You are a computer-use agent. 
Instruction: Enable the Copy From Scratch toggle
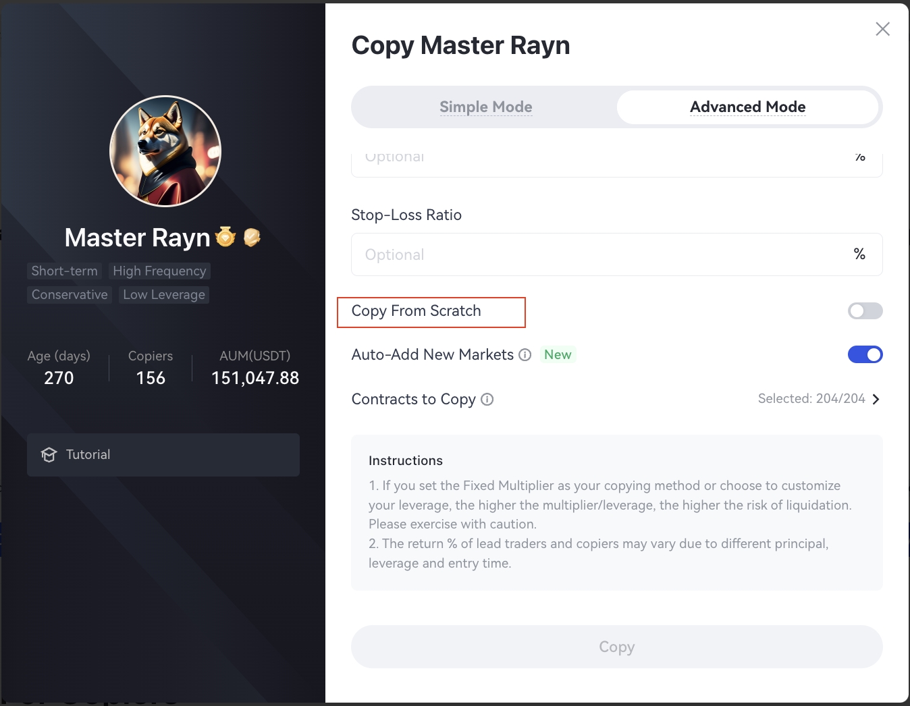[865, 311]
